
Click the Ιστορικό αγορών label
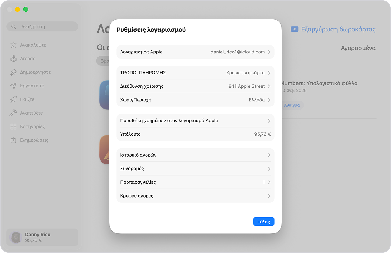(x=138, y=155)
